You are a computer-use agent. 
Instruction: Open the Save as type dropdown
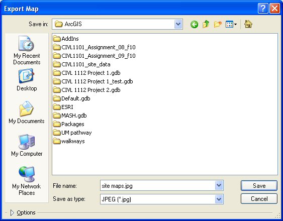tap(219, 199)
